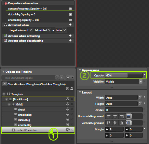This screenshot has width=149, height=144.
Task: Open the arrow menu beside new storyboard
Action: click(x=72, y=77)
